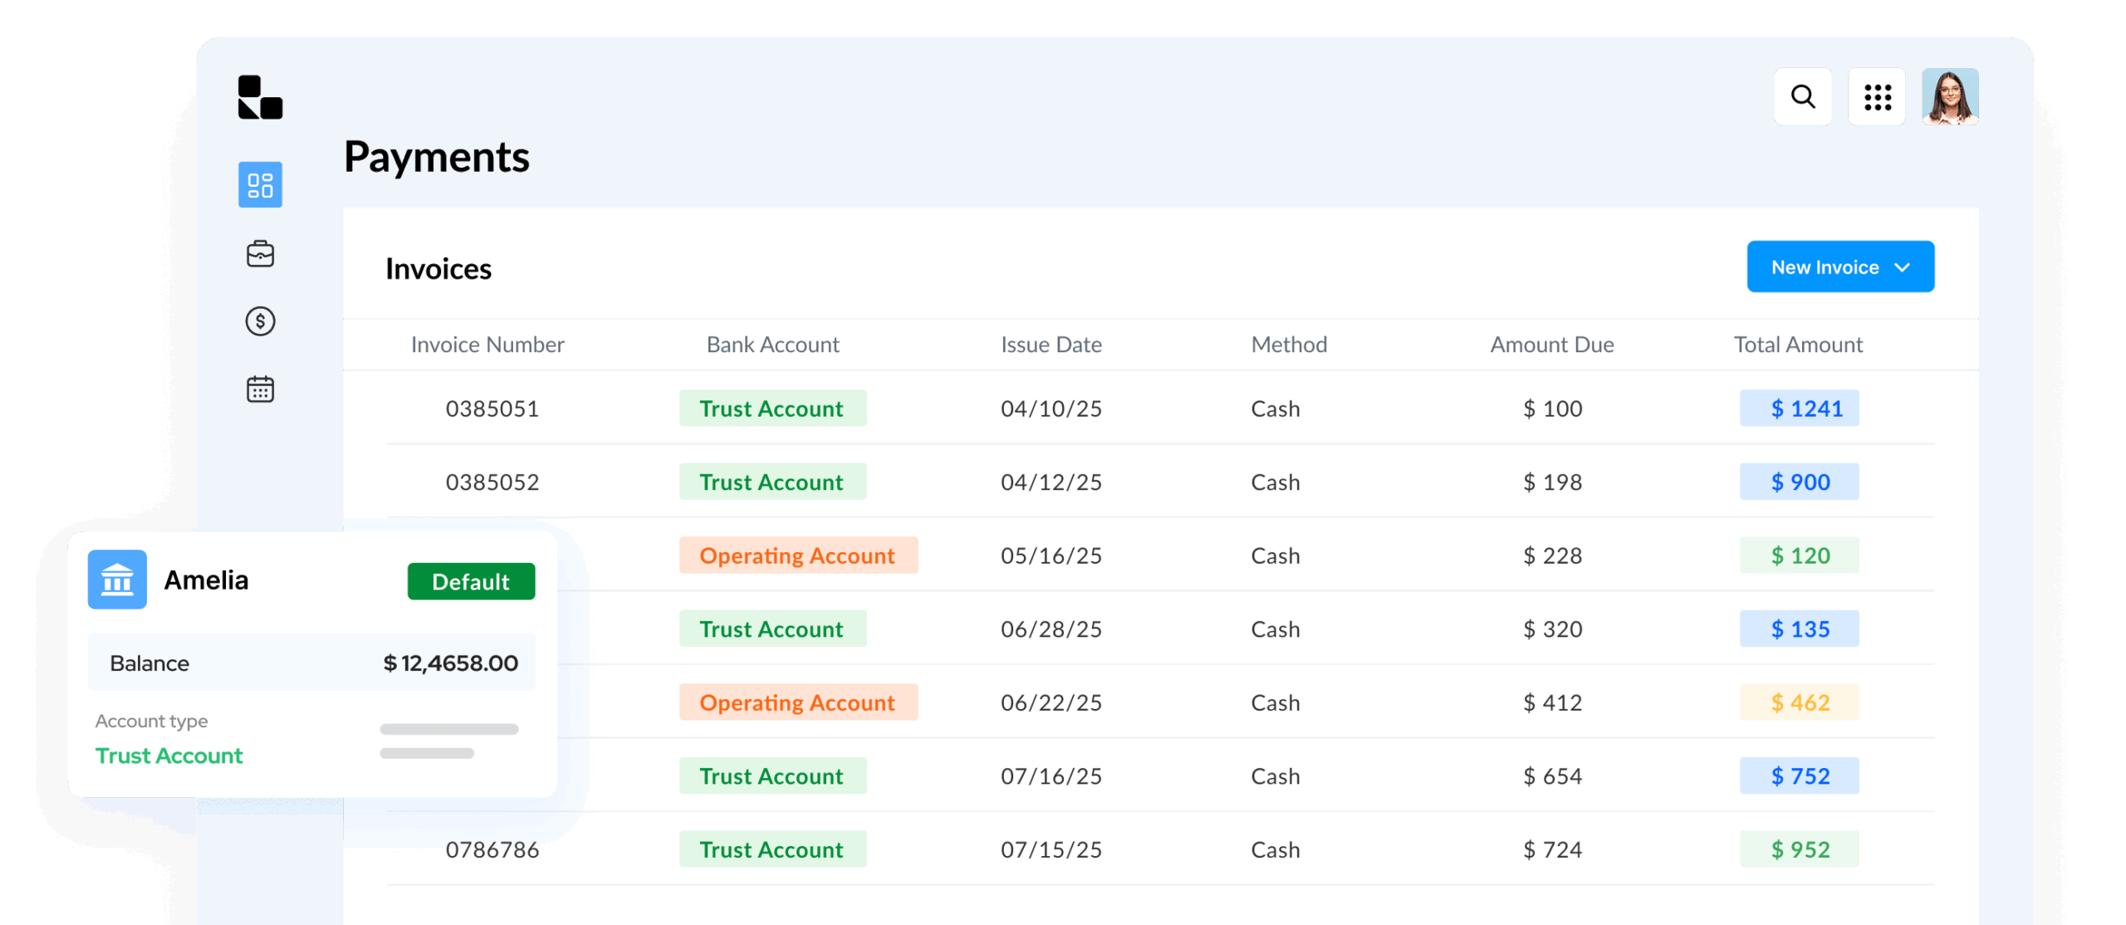Image resolution: width=2126 pixels, height=925 pixels.
Task: Click Operating Account tag dated 05/16/25
Action: (x=797, y=555)
